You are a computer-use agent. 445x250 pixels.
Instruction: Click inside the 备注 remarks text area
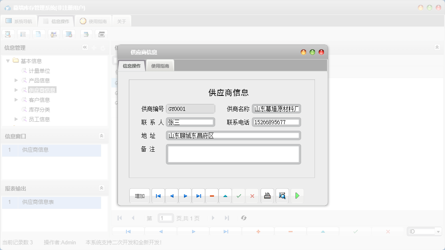pos(233,154)
